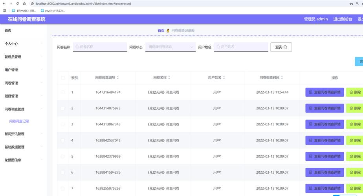The image size is (363, 196).
Task: Expand the 题目管理 sidebar menu
Action: click(23, 96)
